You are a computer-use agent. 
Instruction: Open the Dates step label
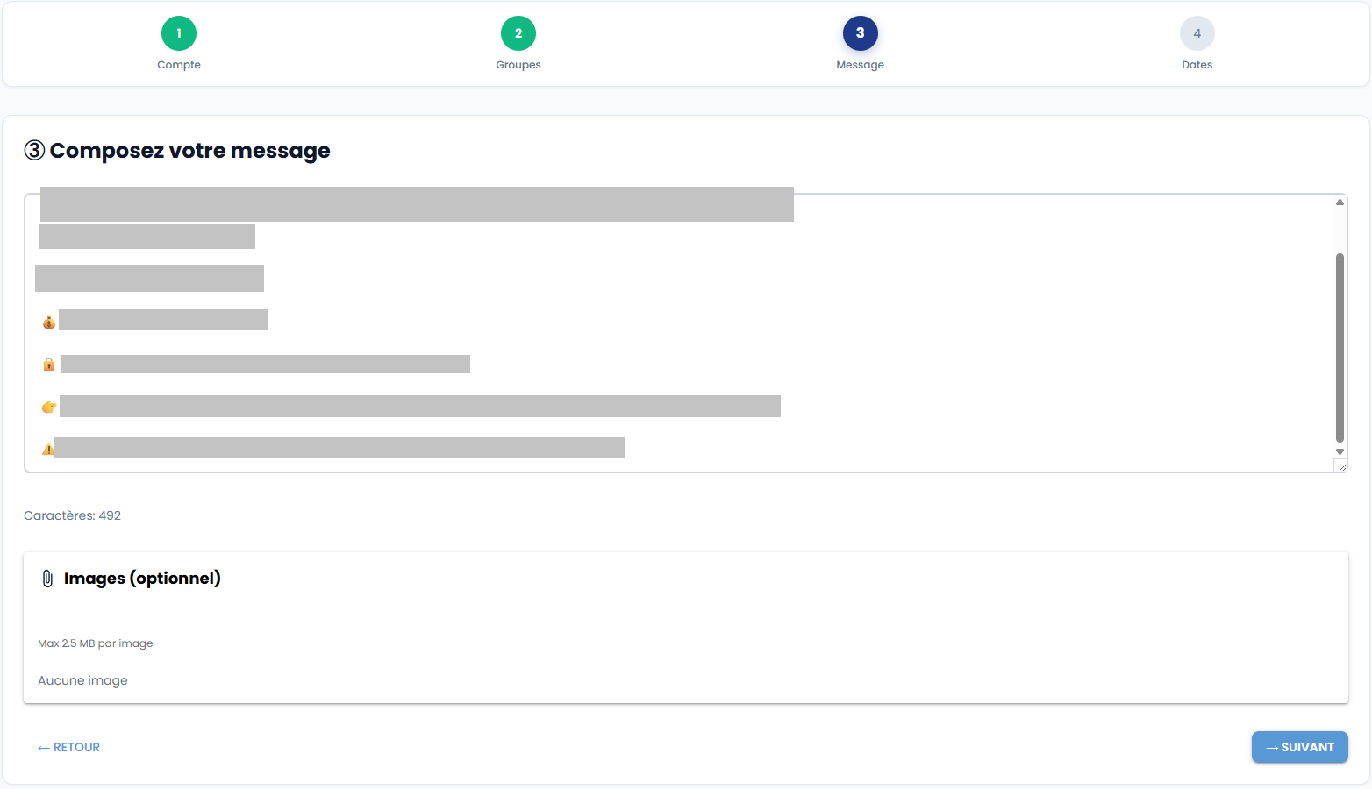pos(1197,65)
